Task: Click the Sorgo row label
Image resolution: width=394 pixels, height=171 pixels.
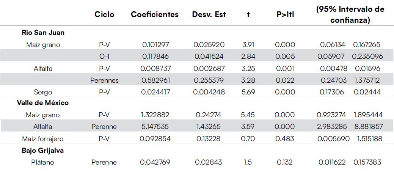Action: point(43,92)
